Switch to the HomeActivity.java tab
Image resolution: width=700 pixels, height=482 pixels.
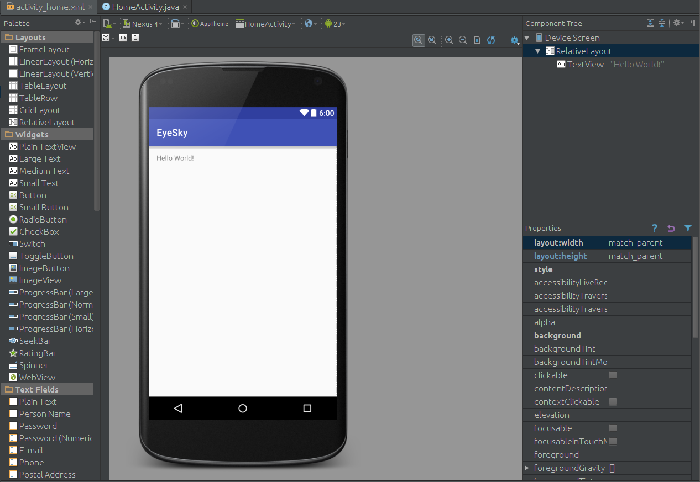tap(143, 8)
